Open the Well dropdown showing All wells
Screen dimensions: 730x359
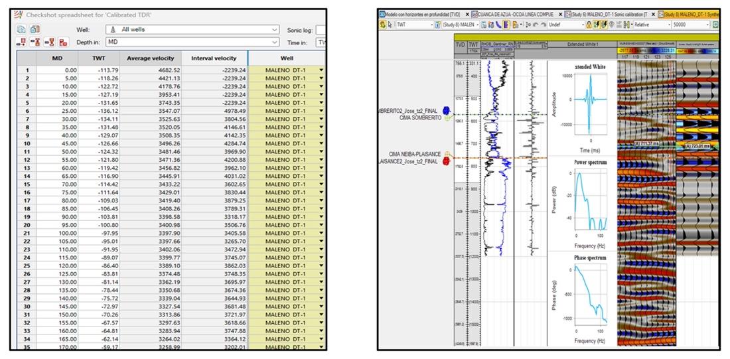coord(192,29)
